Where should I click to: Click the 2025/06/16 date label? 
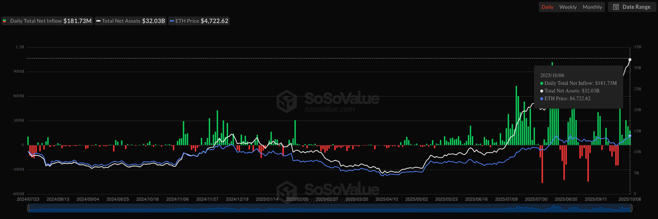(476, 198)
